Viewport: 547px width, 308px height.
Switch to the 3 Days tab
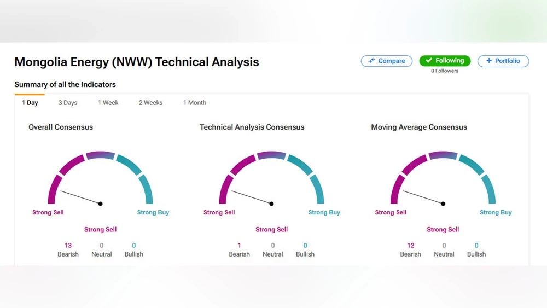(x=68, y=103)
